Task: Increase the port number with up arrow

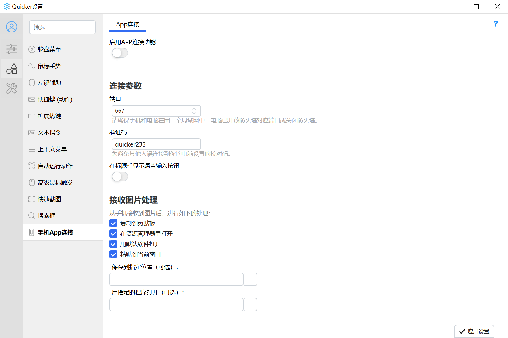Action: (194, 109)
